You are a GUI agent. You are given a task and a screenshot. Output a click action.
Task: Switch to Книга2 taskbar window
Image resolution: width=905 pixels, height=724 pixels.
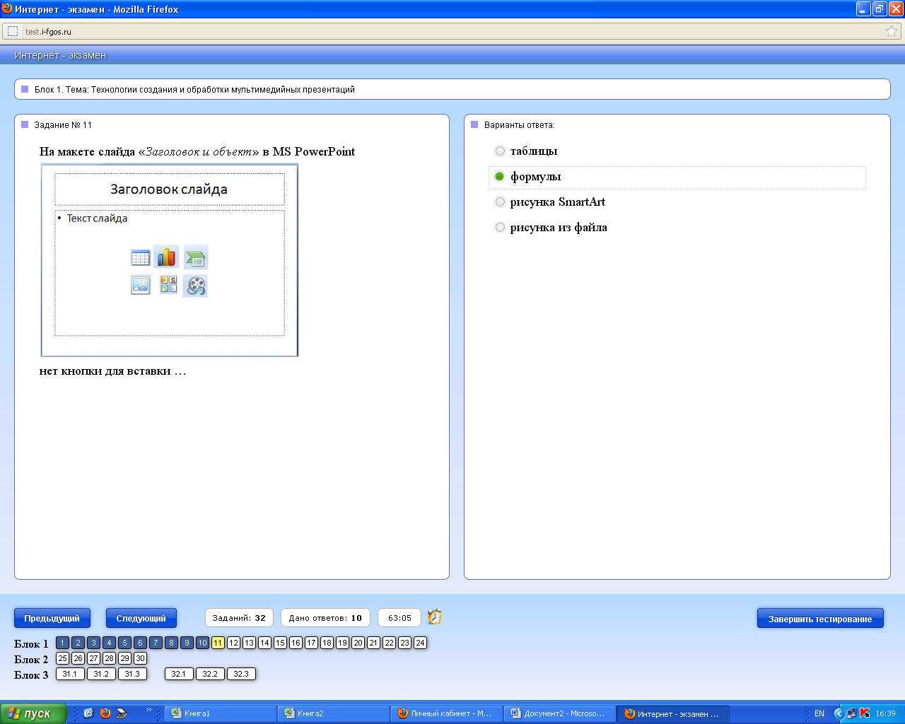[x=333, y=713]
